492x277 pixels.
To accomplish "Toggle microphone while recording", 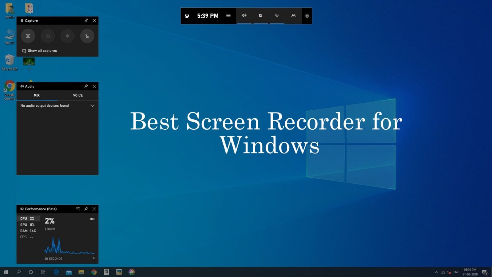I will click(87, 36).
